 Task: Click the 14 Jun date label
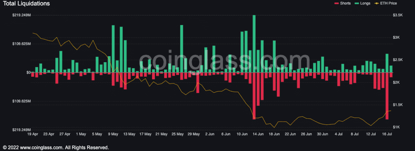coord(258,134)
